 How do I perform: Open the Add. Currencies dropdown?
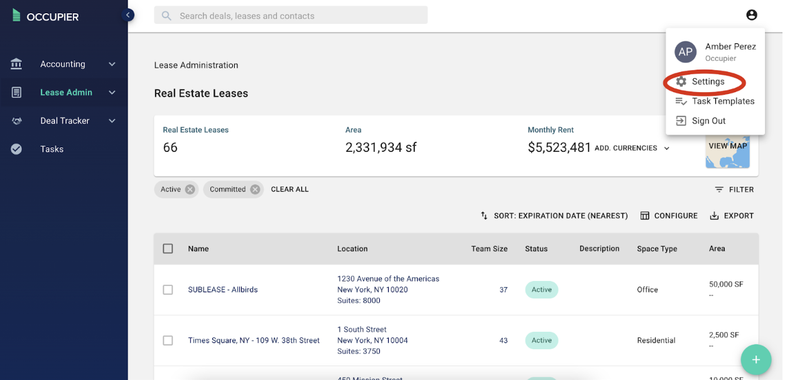pyautogui.click(x=632, y=149)
